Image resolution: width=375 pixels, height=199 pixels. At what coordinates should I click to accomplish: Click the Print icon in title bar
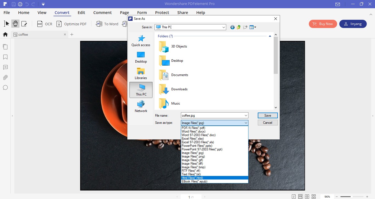coord(20,4)
